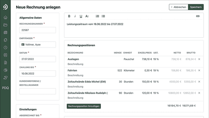Viewport: 209px width, 118px height.
Task: Open the 19 % tax rate of Edda Michel row
Action: 156,82
